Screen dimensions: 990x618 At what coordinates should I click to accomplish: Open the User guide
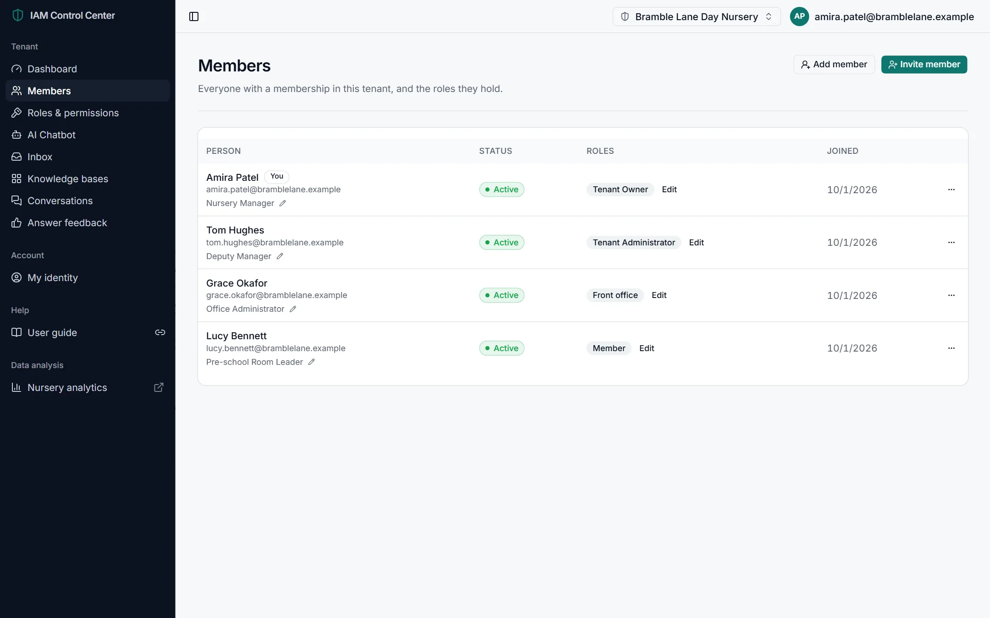[88, 332]
